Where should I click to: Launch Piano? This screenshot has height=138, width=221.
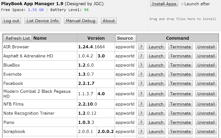pyautogui.click(x=156, y=122)
